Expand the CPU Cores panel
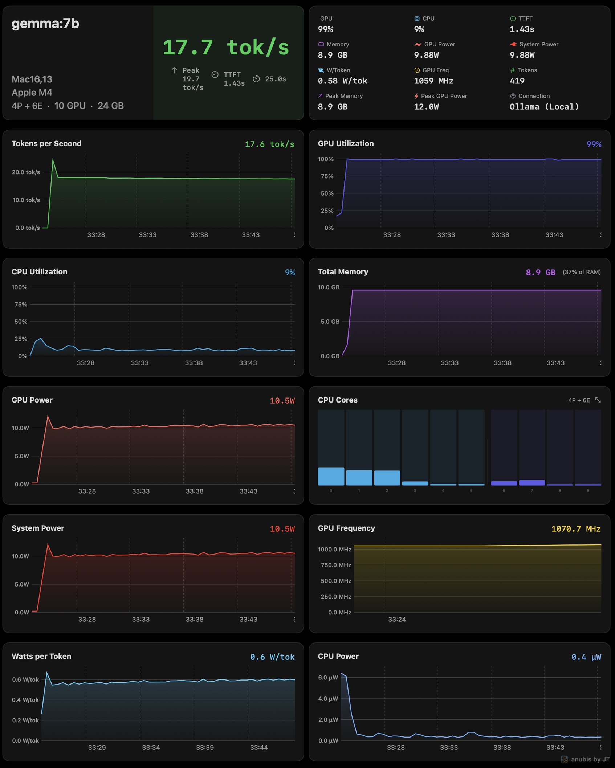This screenshot has height=768, width=615. (x=598, y=400)
